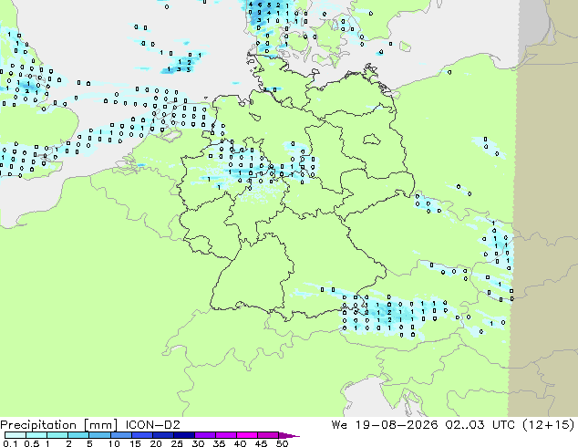Select the 35–40 mm legend color swatch
578x447 pixels.
pyautogui.click(x=225, y=435)
